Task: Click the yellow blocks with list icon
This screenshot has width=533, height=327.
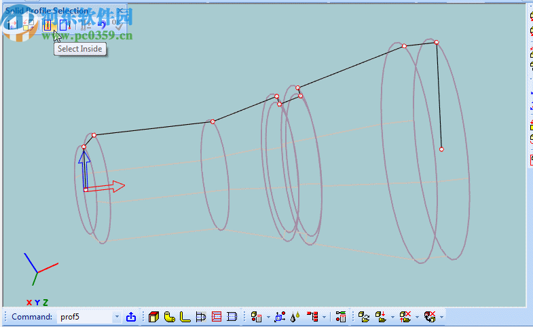Action: click(x=256, y=317)
